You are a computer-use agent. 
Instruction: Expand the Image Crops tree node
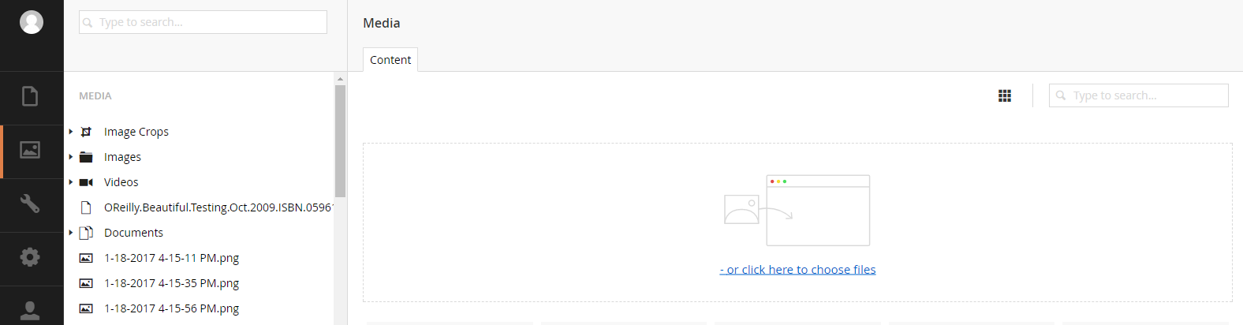(x=71, y=132)
